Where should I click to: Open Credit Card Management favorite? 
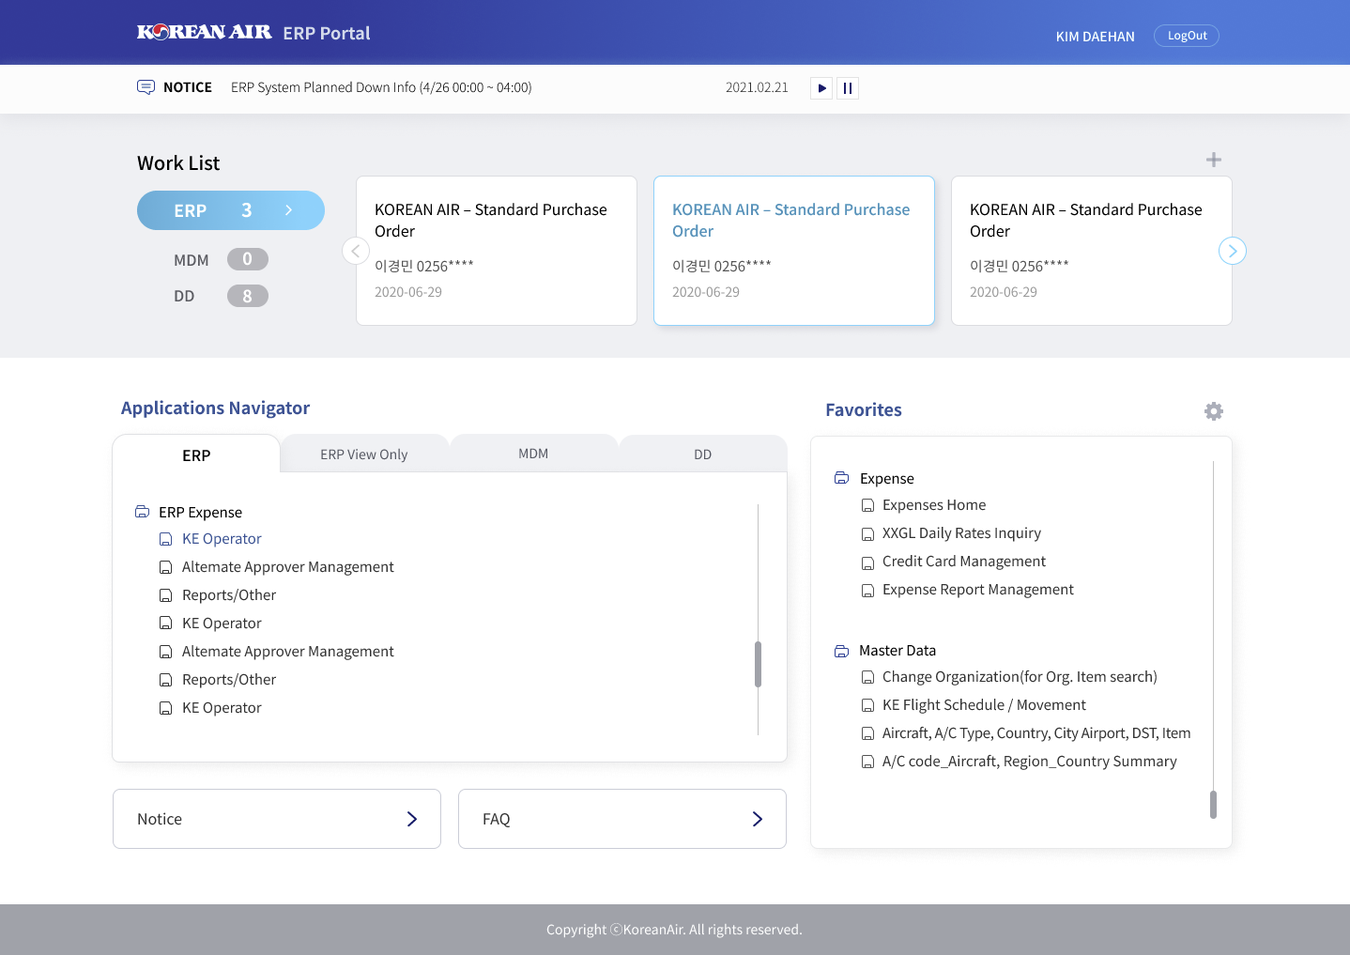(963, 562)
